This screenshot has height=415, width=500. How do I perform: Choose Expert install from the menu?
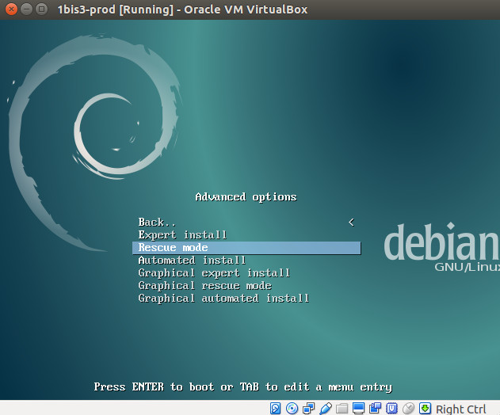182,234
